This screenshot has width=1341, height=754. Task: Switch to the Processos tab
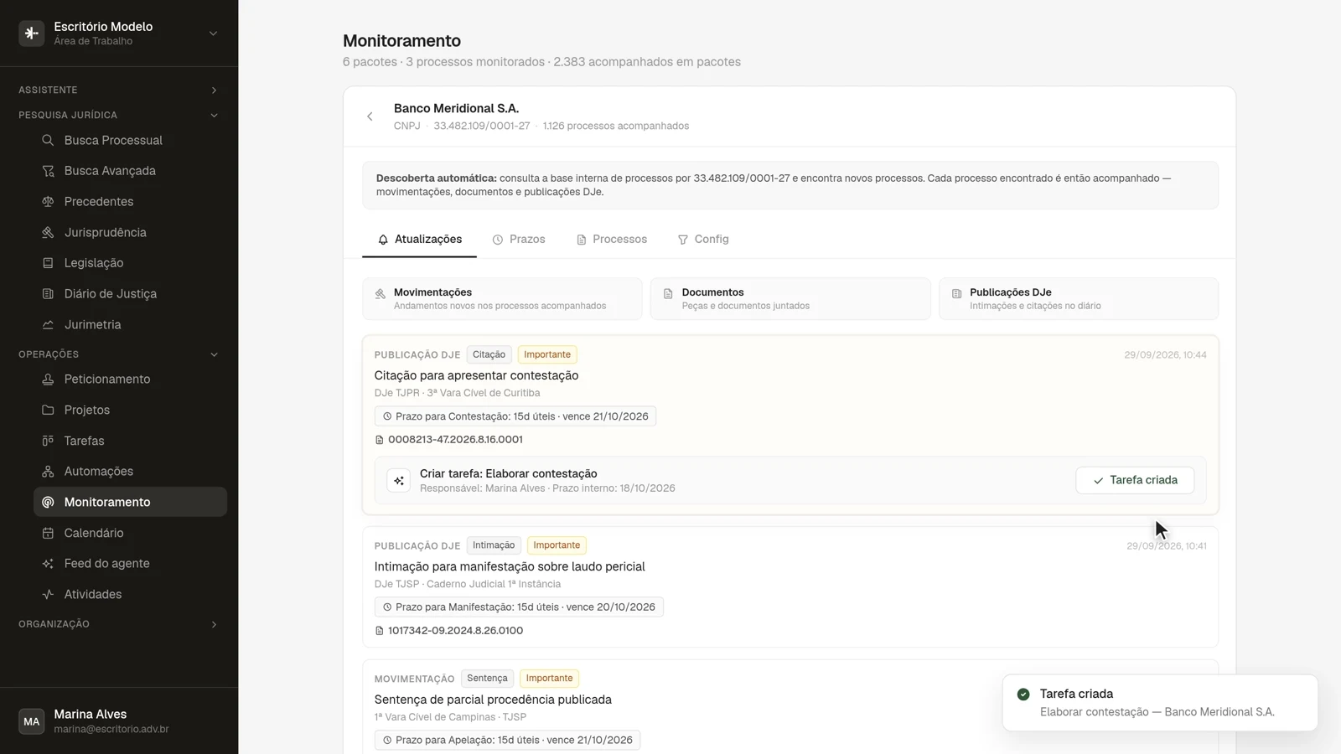[x=612, y=240]
